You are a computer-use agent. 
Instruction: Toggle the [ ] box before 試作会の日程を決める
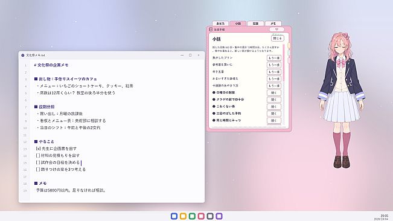(38, 162)
